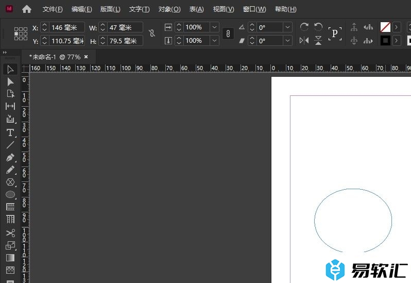Click the Y position field

67,41
